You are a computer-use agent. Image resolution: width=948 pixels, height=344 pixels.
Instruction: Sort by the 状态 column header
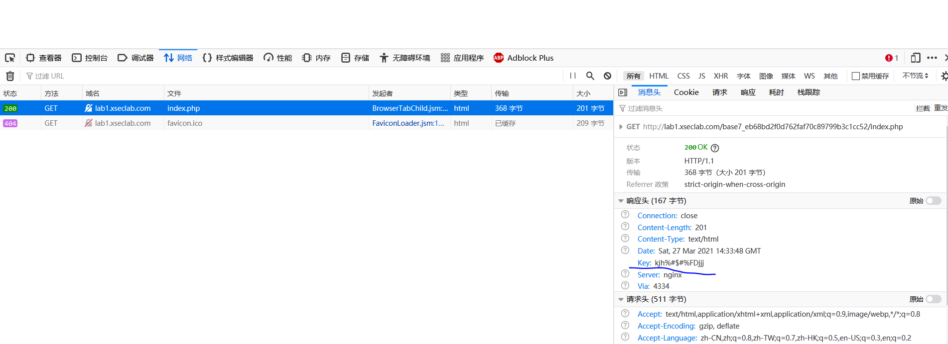tap(20, 93)
